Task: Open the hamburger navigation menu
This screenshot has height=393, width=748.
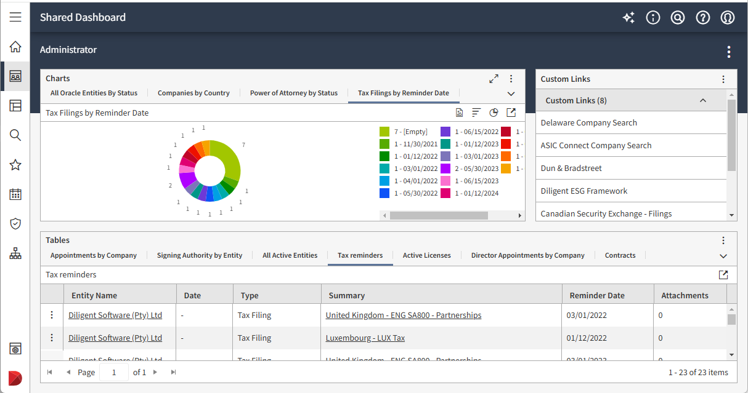Action: (x=15, y=17)
